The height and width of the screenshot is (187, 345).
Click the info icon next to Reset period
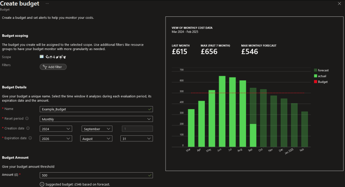coord(27,119)
